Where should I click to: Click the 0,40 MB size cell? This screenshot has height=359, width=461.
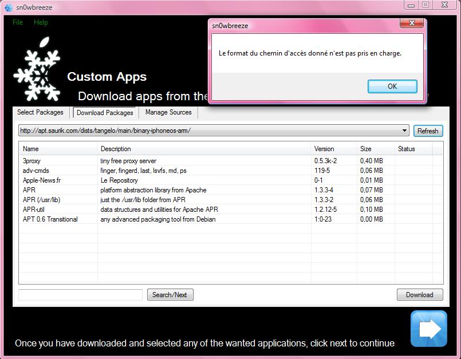tap(371, 161)
